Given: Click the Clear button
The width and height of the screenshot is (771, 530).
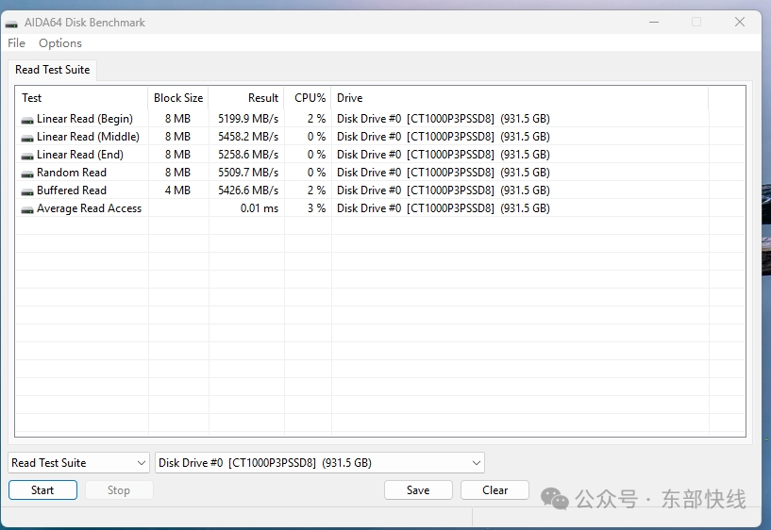Looking at the screenshot, I should [494, 490].
